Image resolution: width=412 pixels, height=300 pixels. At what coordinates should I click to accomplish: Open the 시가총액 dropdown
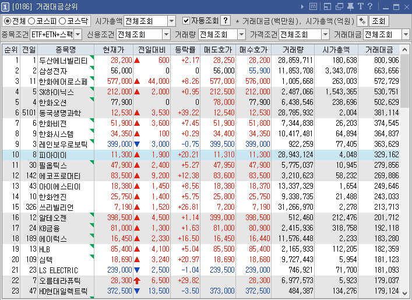[x=171, y=21]
